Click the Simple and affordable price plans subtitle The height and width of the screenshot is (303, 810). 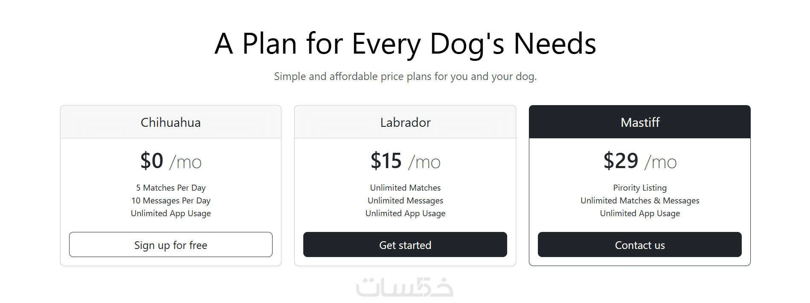tap(405, 76)
